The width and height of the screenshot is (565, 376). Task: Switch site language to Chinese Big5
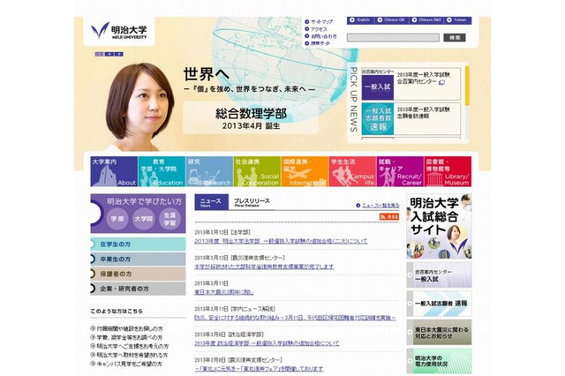427,20
